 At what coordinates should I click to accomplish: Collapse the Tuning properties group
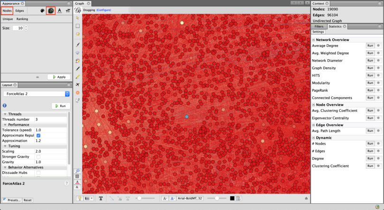click(x=5, y=146)
